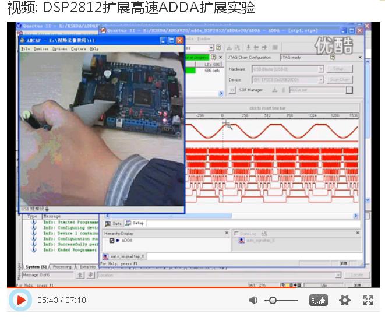Click Autorun Analysis icon in SignalTap toolbar
The height and width of the screenshot is (317, 385).
coord(237,47)
